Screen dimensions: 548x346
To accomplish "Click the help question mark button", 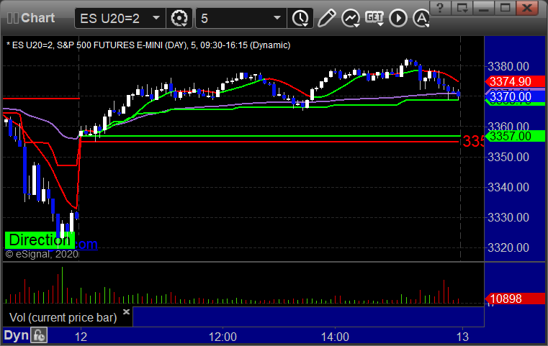I will point(440,8).
